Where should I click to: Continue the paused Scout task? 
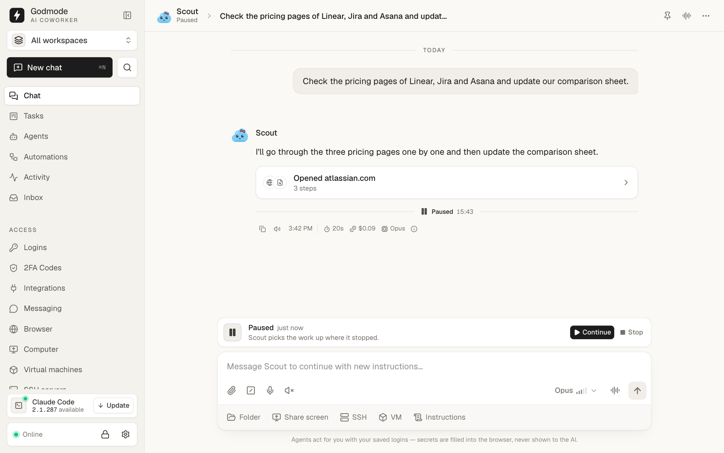click(592, 332)
